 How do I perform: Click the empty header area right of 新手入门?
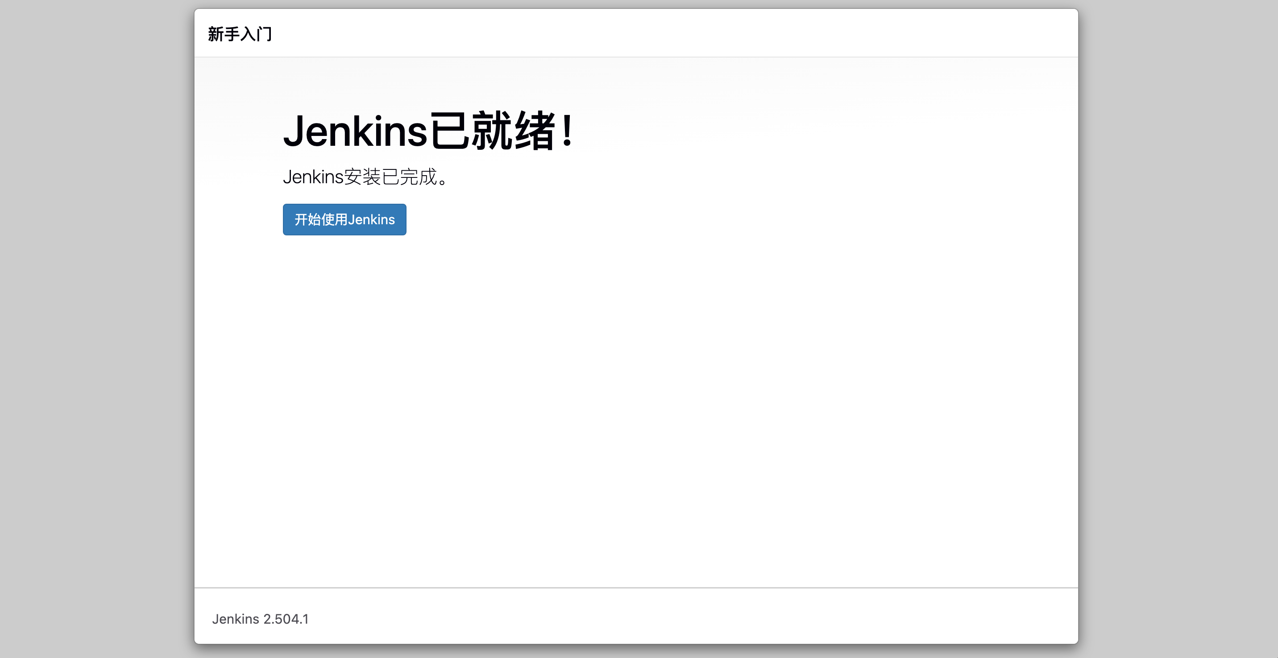pyautogui.click(x=675, y=33)
